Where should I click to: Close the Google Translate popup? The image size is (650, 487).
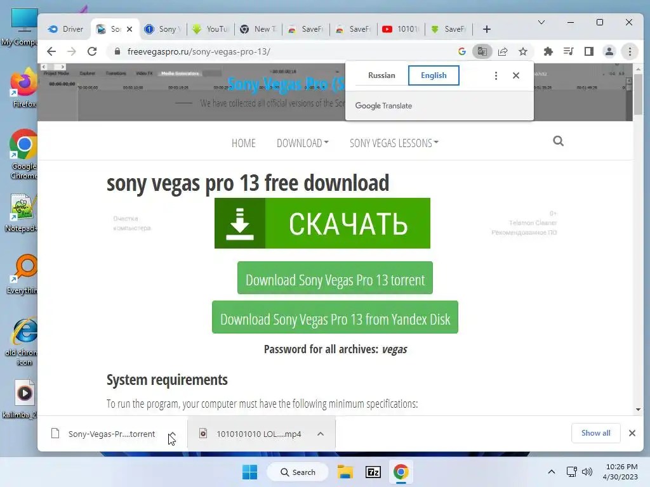(x=515, y=75)
